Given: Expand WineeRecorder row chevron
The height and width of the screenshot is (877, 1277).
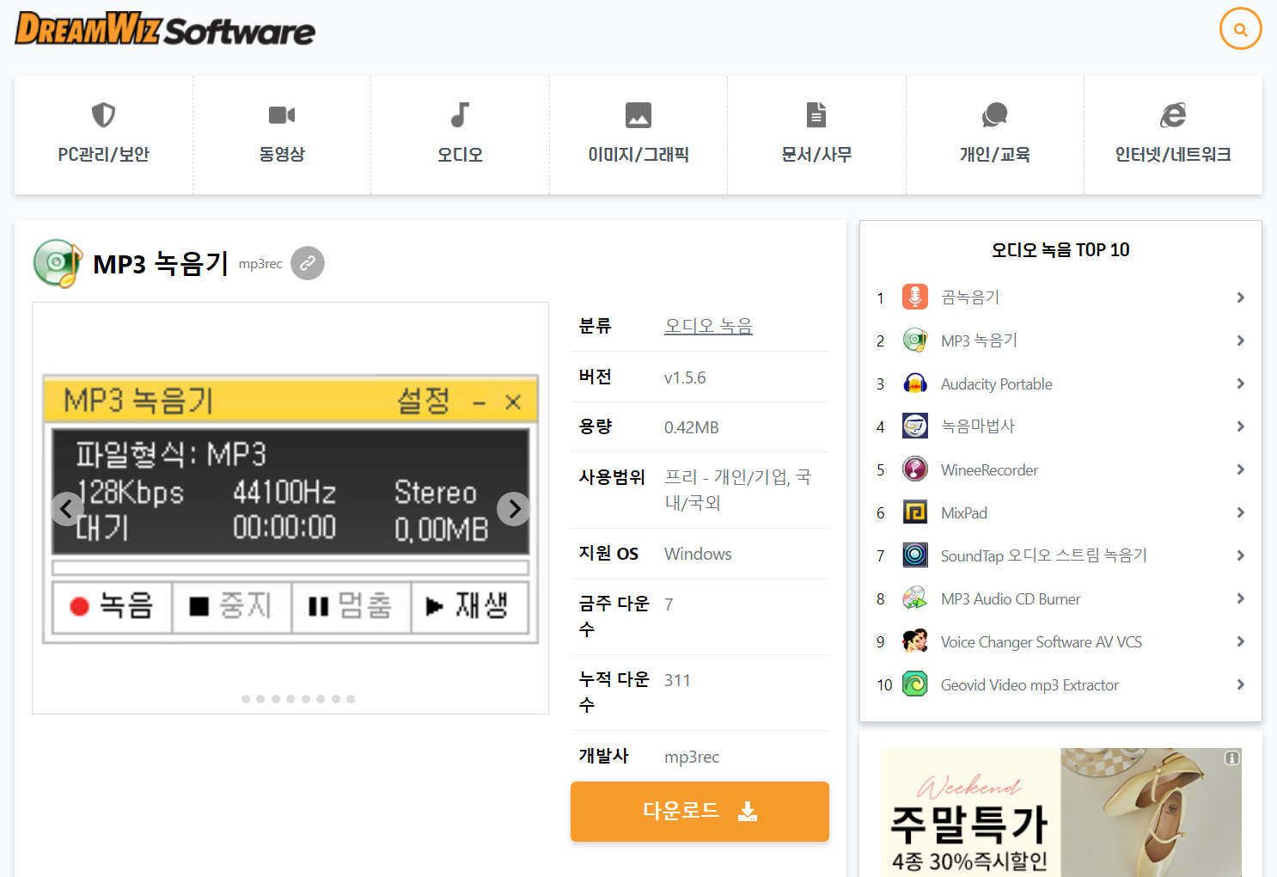Looking at the screenshot, I should pyautogui.click(x=1240, y=469).
